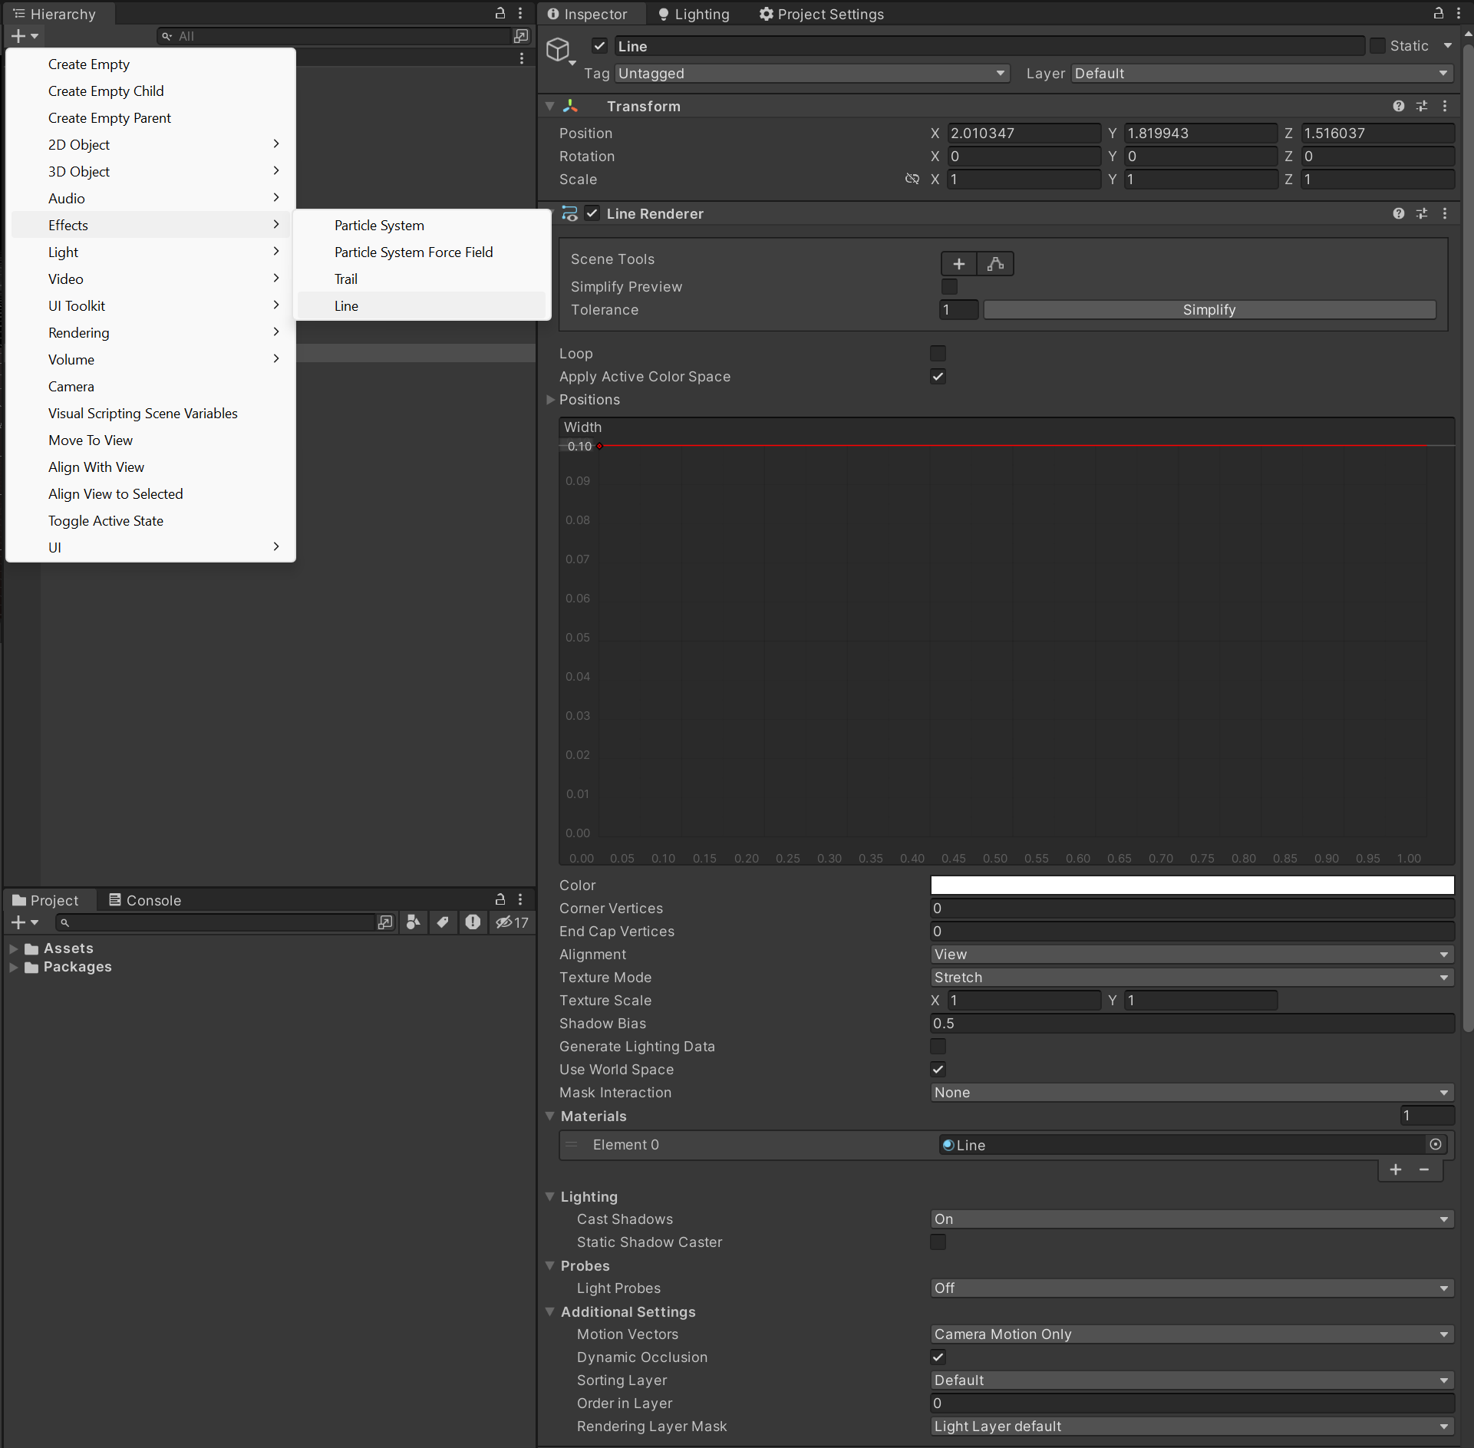The height and width of the screenshot is (1448, 1474).
Task: Enable the Loop checkbox
Action: 938,353
